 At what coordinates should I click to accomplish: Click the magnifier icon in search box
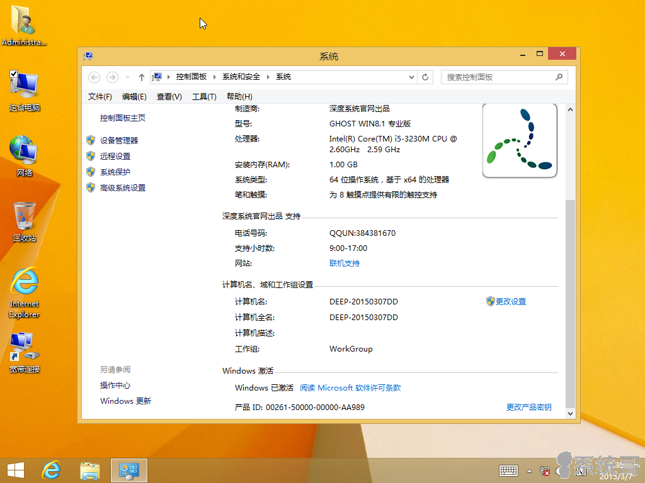coord(559,77)
